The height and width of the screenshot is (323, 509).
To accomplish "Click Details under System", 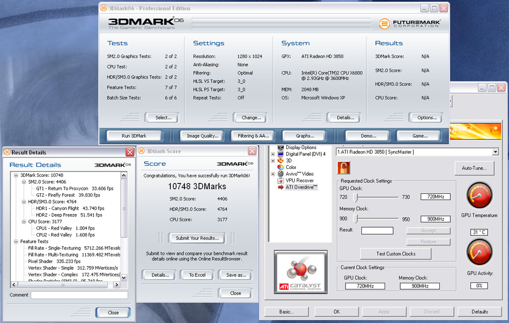I will coord(345,117).
